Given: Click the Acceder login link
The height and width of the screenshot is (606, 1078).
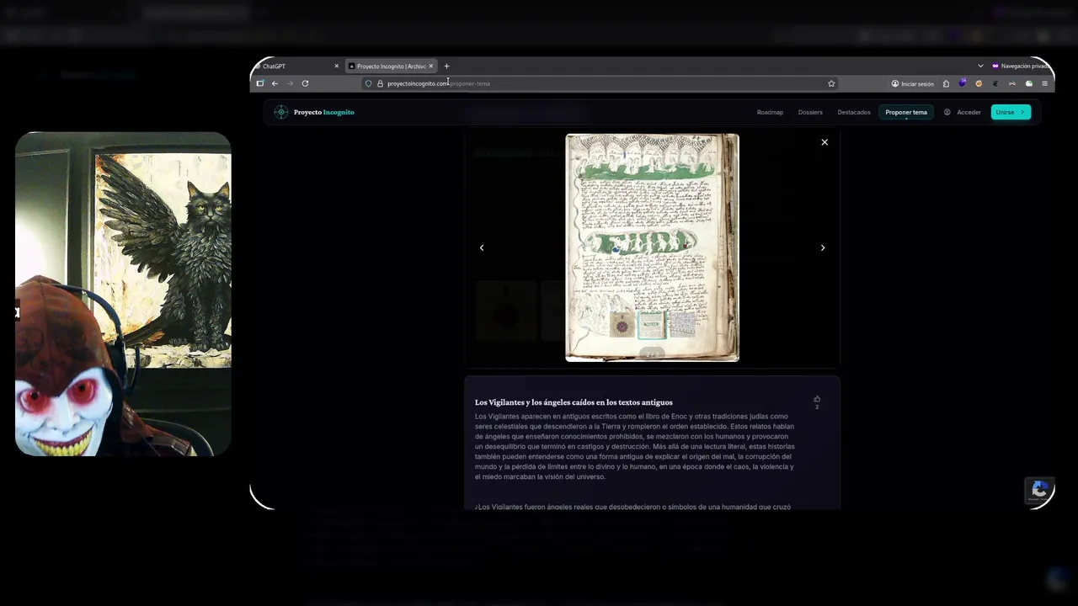Looking at the screenshot, I should click(x=963, y=112).
